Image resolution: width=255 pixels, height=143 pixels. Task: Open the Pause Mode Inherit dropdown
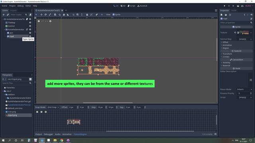244,89
